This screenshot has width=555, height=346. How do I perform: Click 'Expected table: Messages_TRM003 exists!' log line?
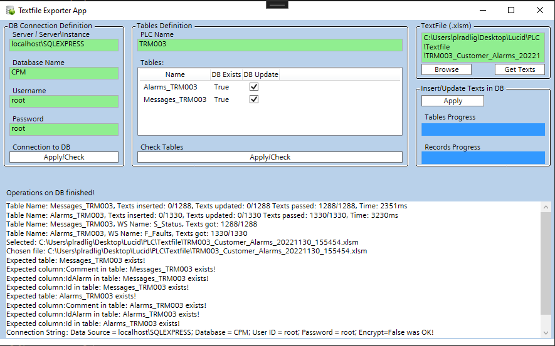point(76,260)
